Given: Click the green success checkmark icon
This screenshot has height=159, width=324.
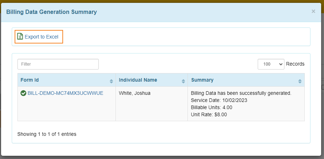Looking at the screenshot, I should (x=24, y=93).
